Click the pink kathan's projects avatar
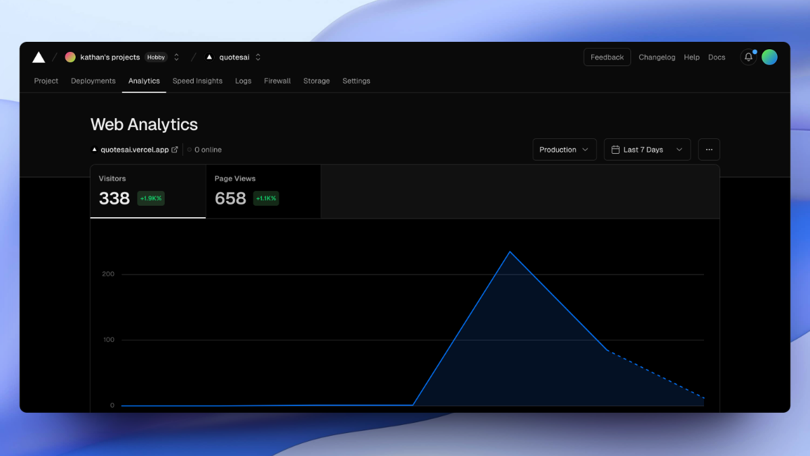Image resolution: width=810 pixels, height=456 pixels. tap(70, 57)
